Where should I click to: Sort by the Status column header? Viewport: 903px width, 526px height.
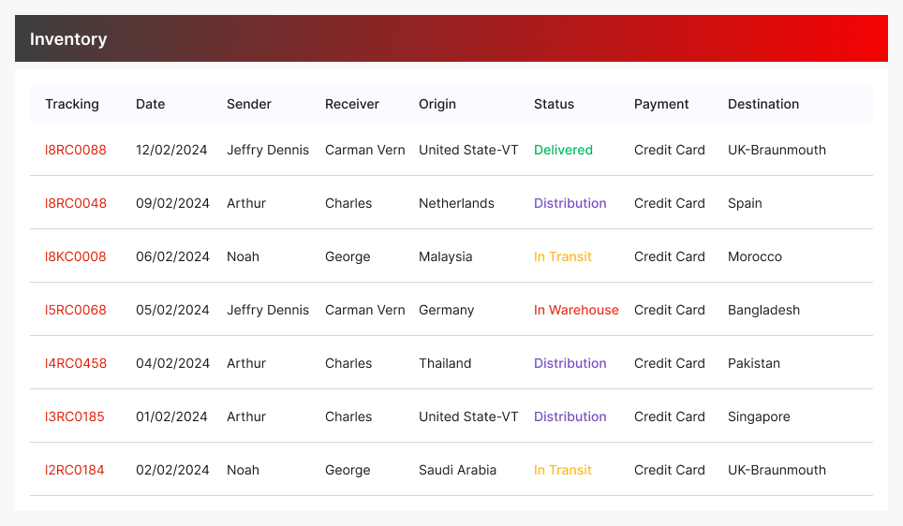pos(554,104)
